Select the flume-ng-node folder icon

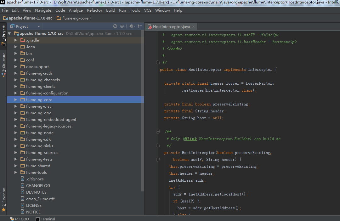coord(23,133)
